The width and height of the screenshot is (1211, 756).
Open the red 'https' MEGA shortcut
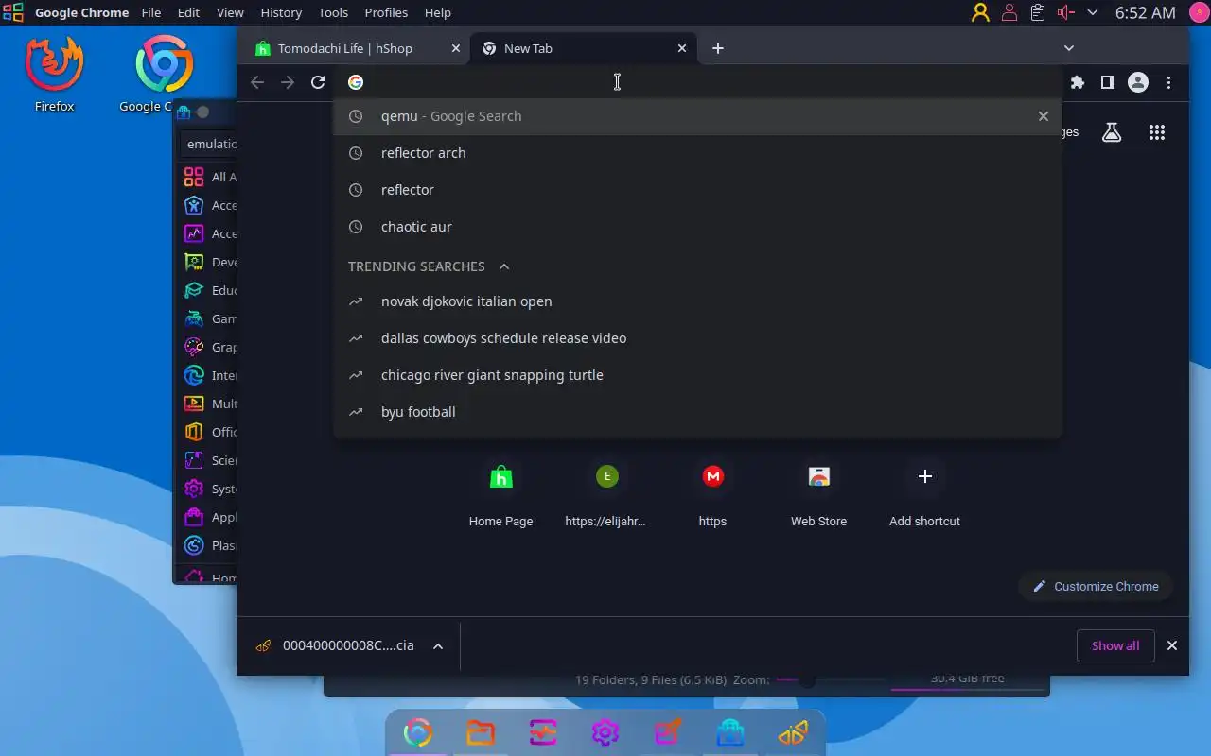(x=712, y=494)
